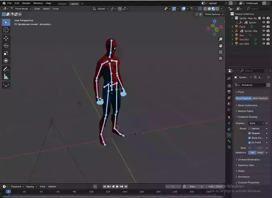Open the View Layer properties tab
Viewport: 272px width, 198px height.
[x=229, y=98]
